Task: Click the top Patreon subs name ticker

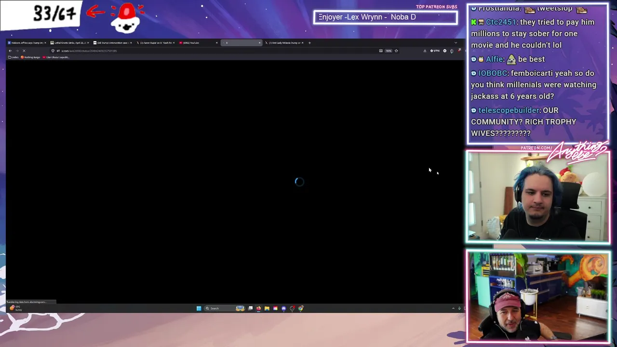Action: [386, 17]
